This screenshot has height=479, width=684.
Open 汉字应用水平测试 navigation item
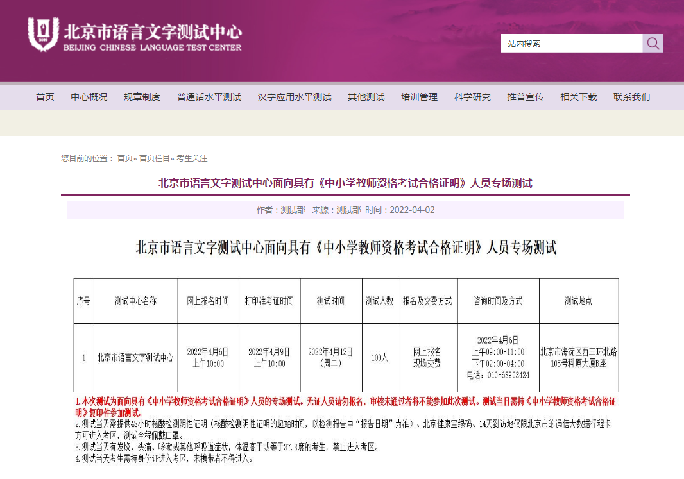point(295,97)
